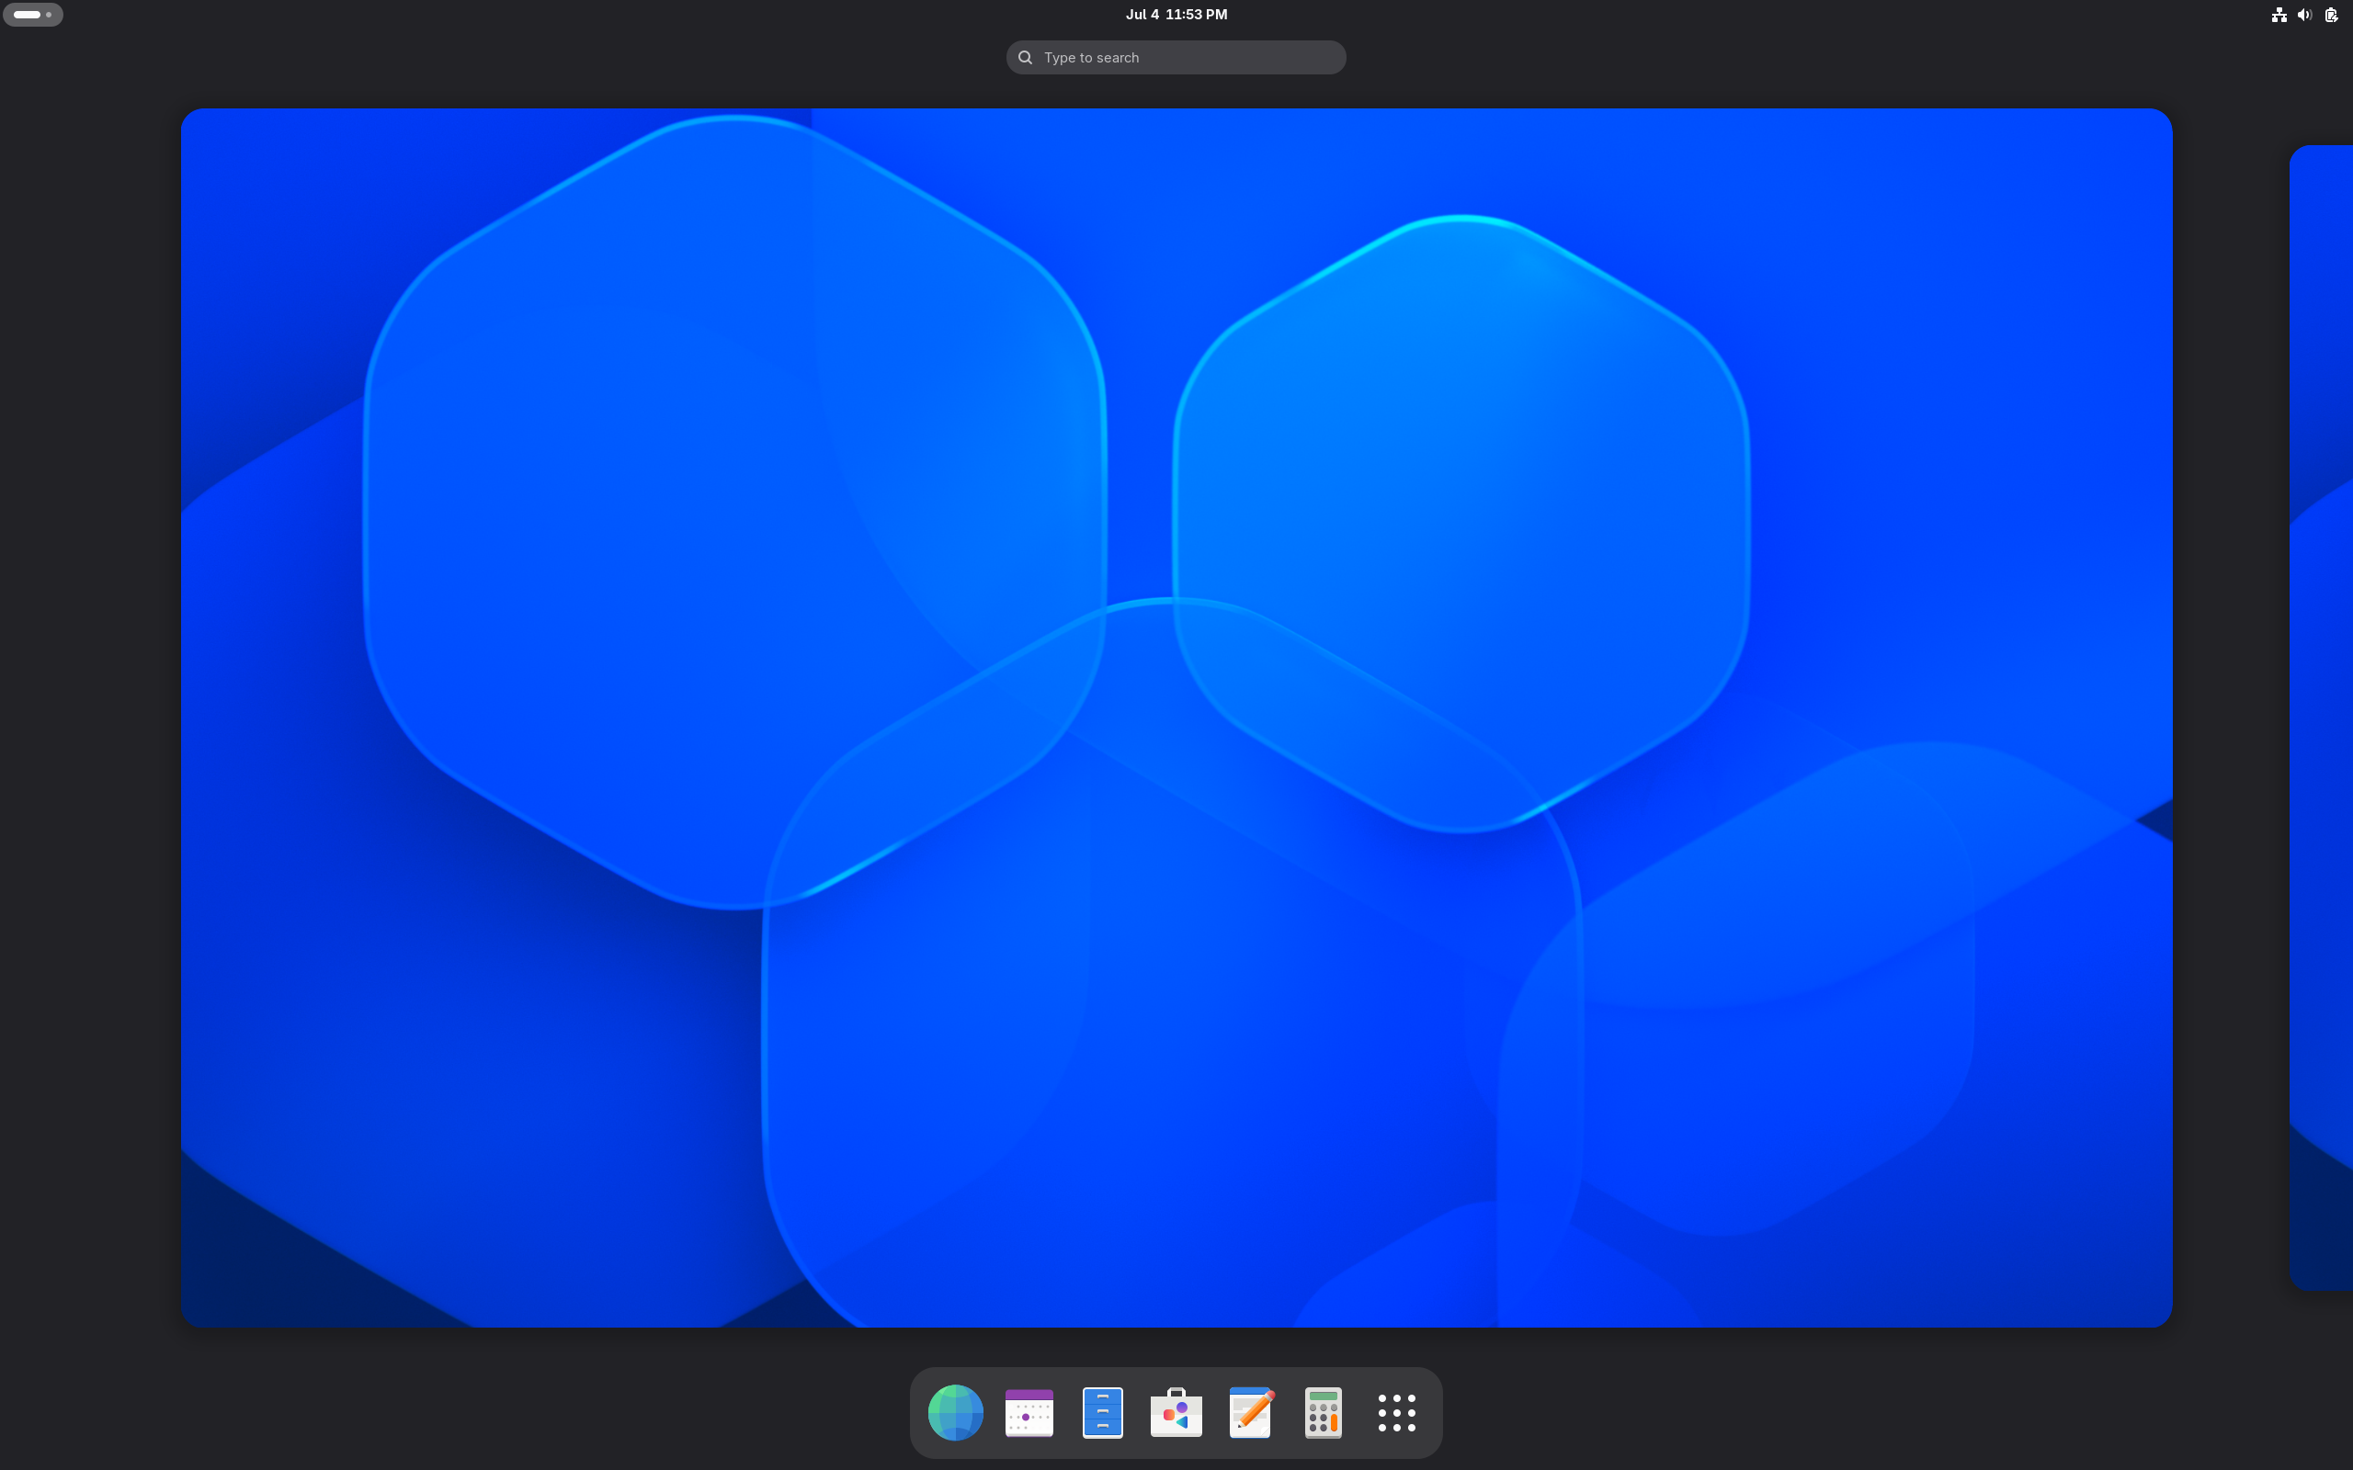Click the Activities workspace indicator pill
Image resolution: width=2353 pixels, height=1470 pixels.
click(x=33, y=15)
